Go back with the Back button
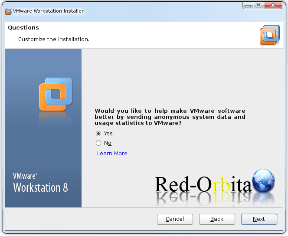This screenshot has width=288, height=236. (217, 219)
